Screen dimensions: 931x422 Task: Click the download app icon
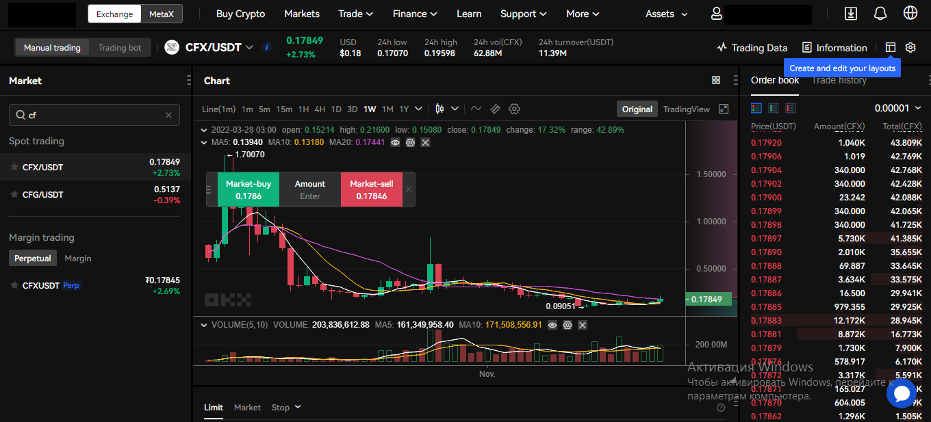pyautogui.click(x=851, y=14)
